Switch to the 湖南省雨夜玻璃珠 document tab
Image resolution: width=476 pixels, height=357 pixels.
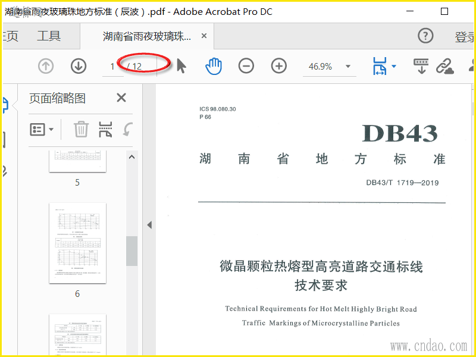(x=147, y=36)
